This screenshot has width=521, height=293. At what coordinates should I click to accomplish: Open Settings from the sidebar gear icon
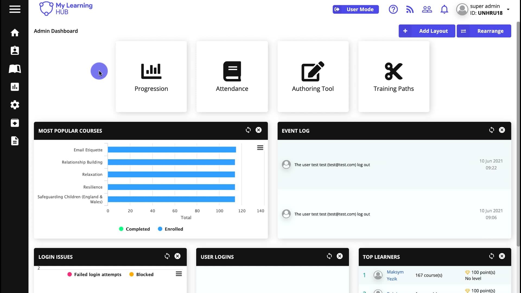(15, 105)
